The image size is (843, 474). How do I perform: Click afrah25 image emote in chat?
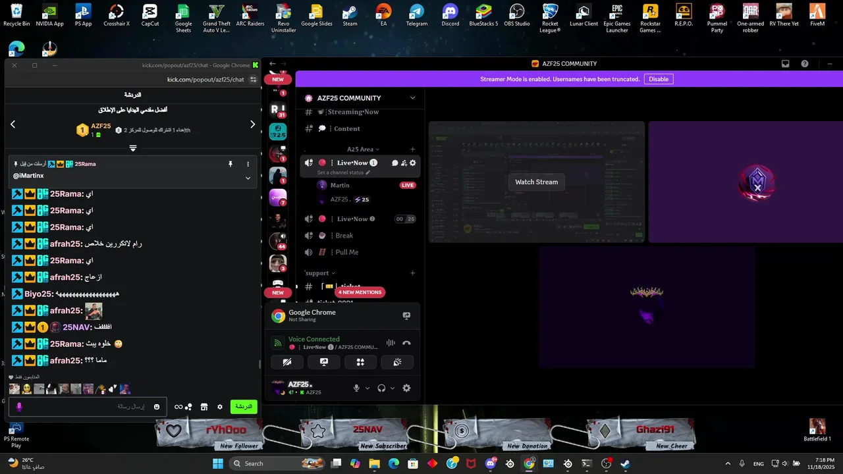pyautogui.click(x=94, y=311)
